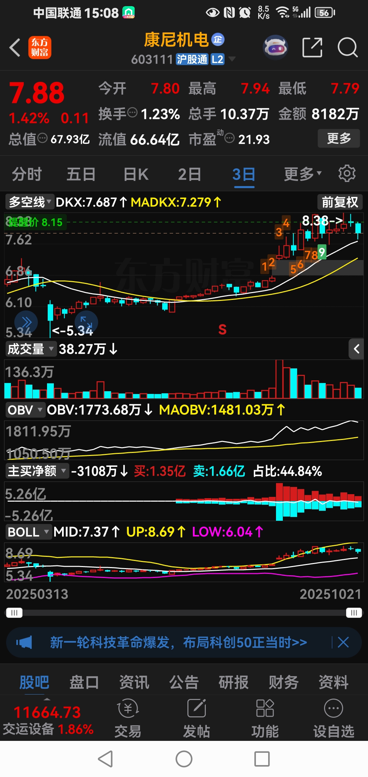This screenshot has width=368, height=777.
Task: Open the 主买净额 indicator dropdown
Action: coord(37,471)
